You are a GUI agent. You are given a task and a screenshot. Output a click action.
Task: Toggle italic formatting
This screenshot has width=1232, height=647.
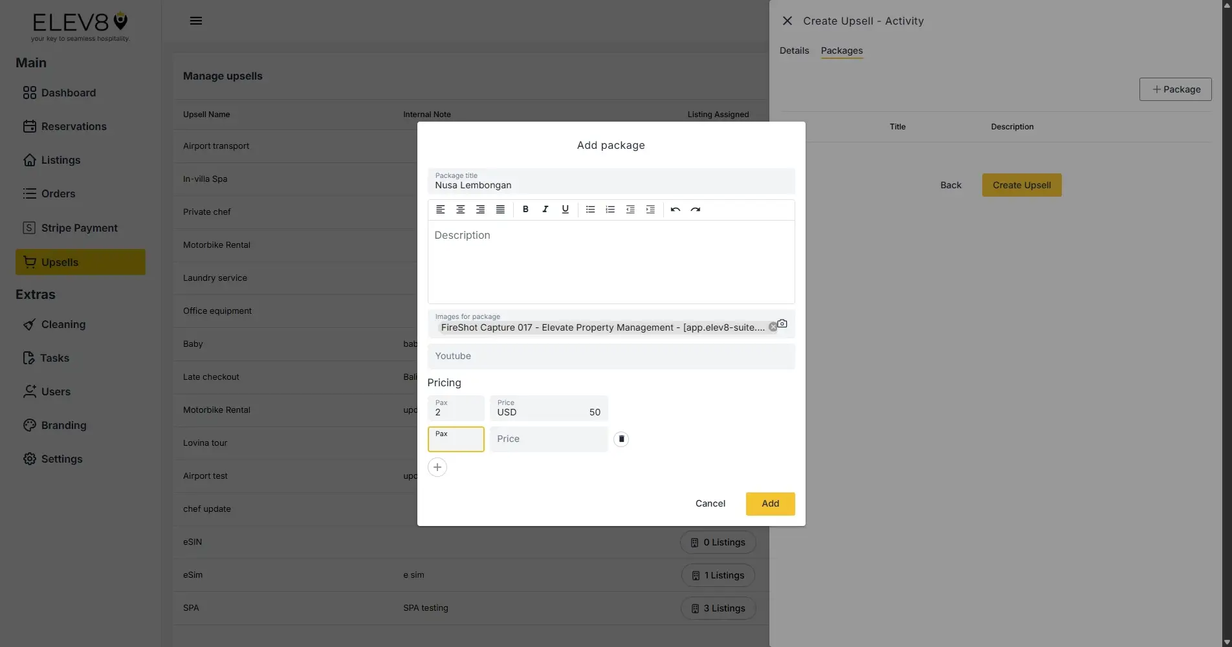pyautogui.click(x=545, y=209)
